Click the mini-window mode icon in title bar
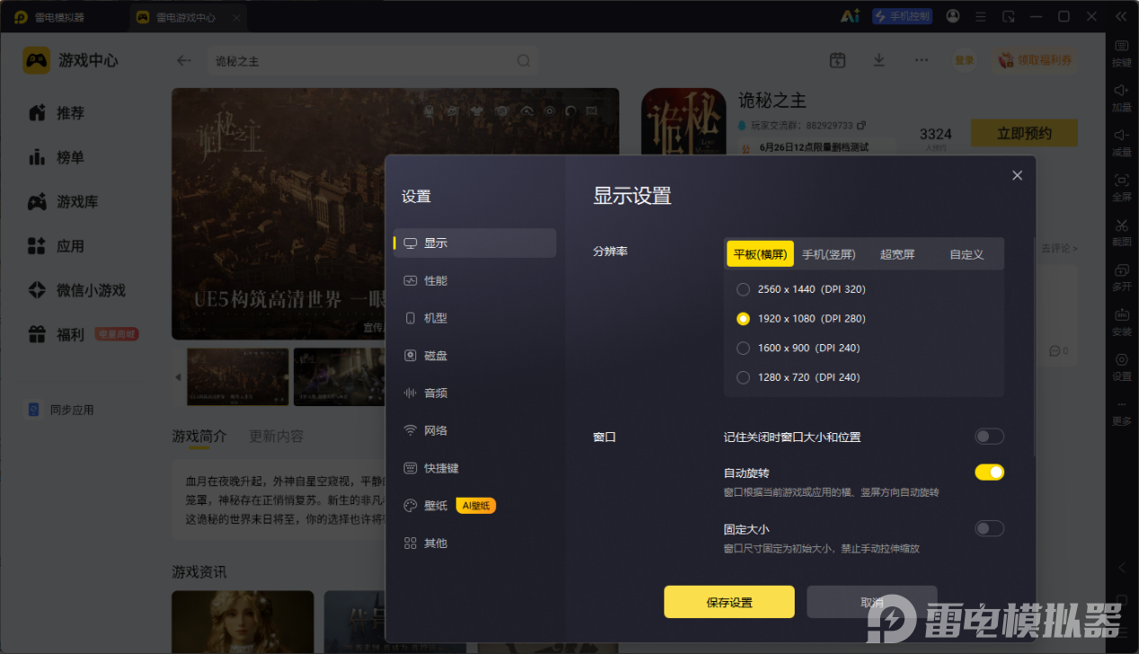The image size is (1139, 654). pos(1009,16)
